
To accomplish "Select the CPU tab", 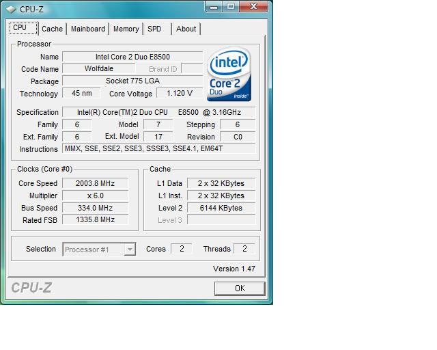I will click(x=23, y=28).
